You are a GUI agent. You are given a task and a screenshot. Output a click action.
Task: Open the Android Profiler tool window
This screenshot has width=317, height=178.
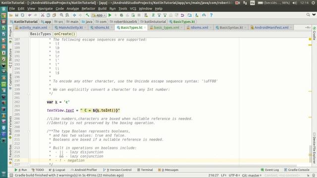coord(84,170)
